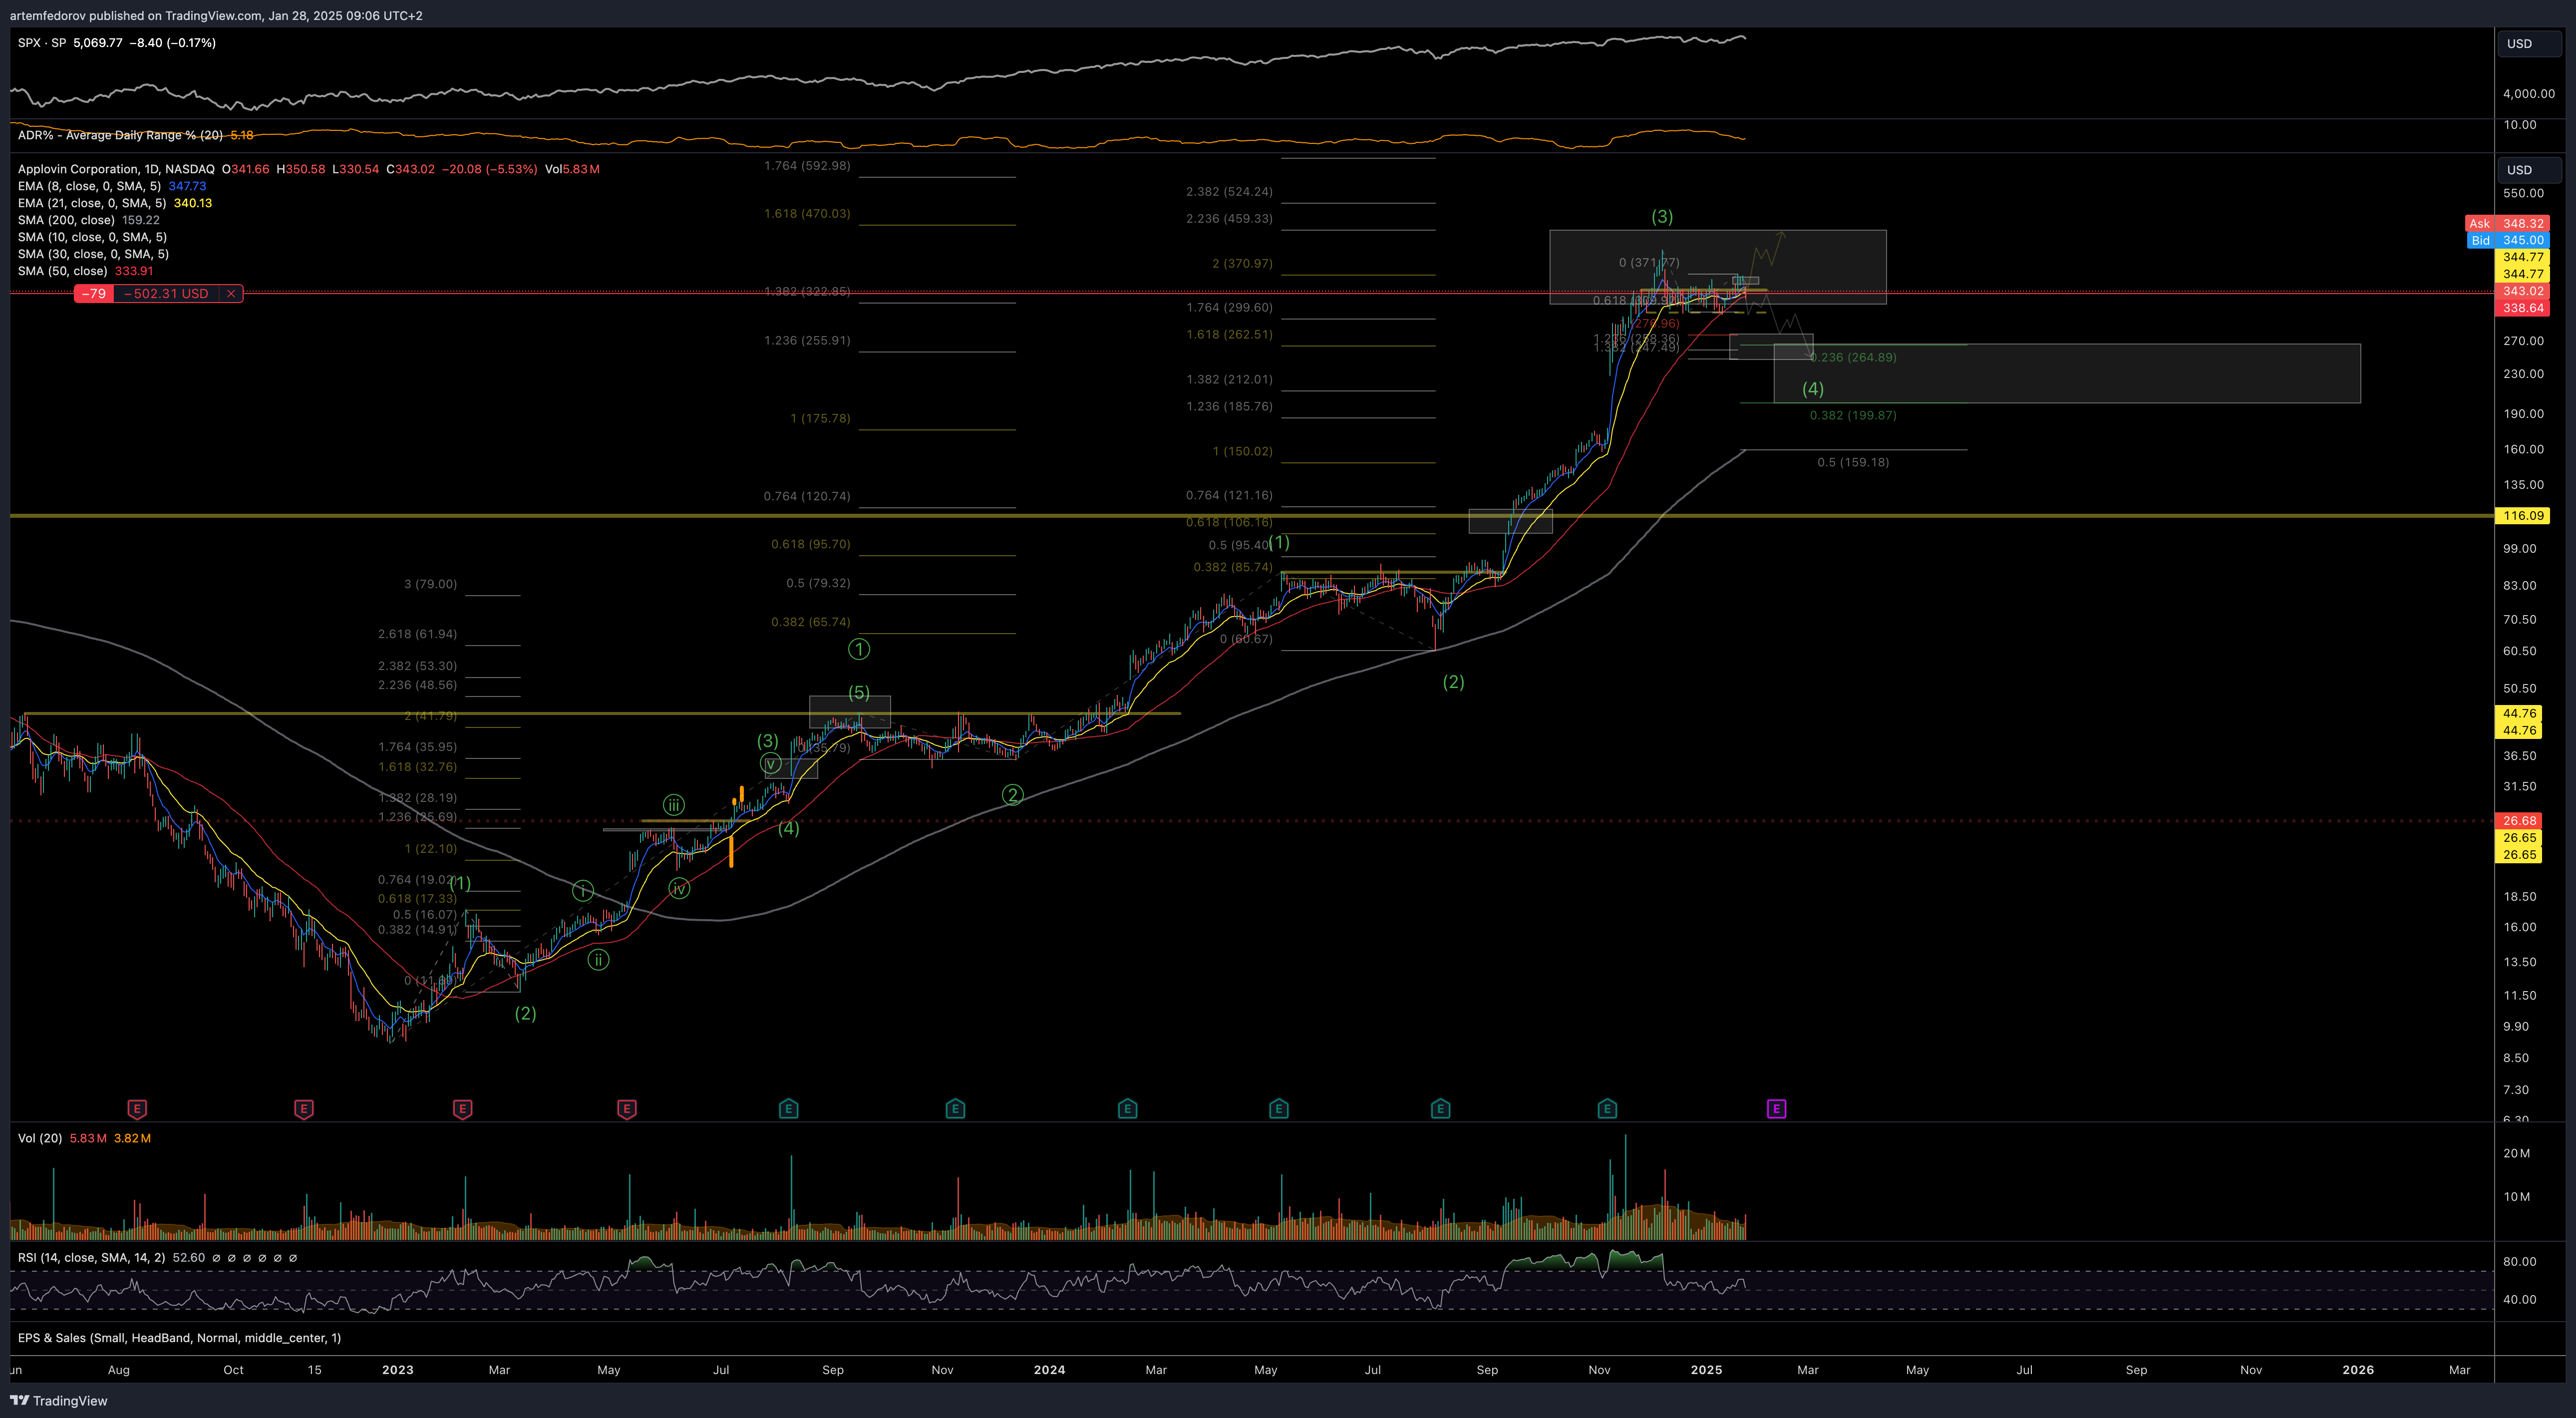Select the circled iii wave label
The width and height of the screenshot is (2576, 1418).
(674, 805)
